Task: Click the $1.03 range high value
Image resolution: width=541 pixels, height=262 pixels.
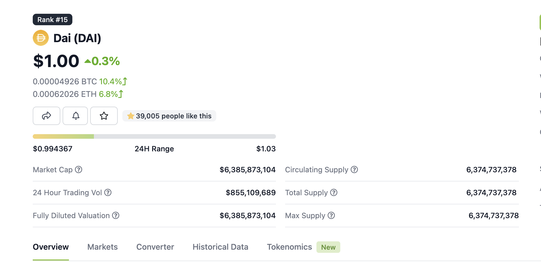Action: coord(266,149)
